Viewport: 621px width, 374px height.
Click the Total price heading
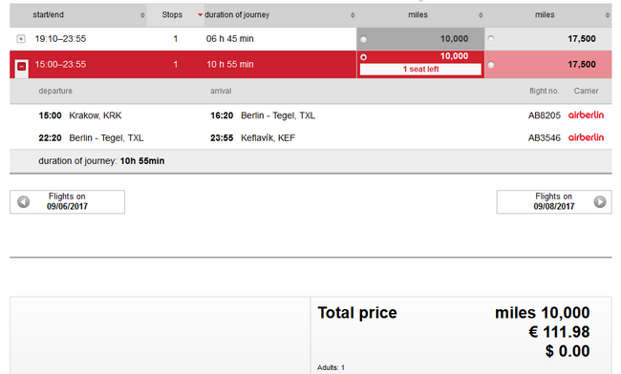(x=357, y=313)
